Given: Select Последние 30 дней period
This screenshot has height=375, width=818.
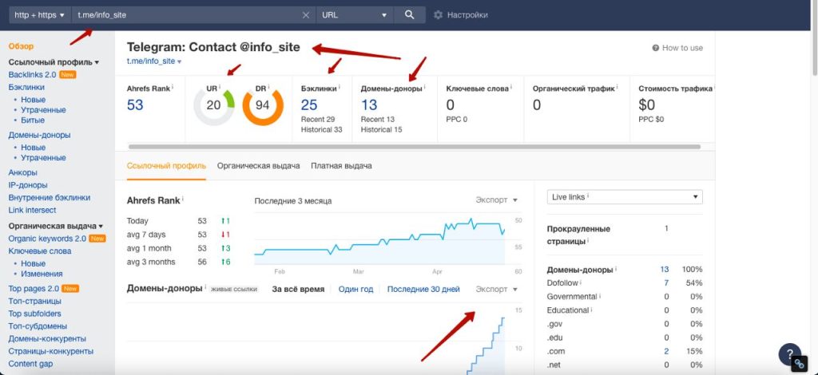Looking at the screenshot, I should (x=423, y=289).
